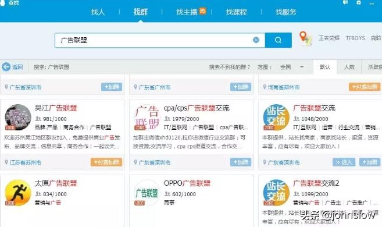Click the 广告主 tag on 广告联盟交流2
This screenshot has height=227, width=382.
(333, 203)
